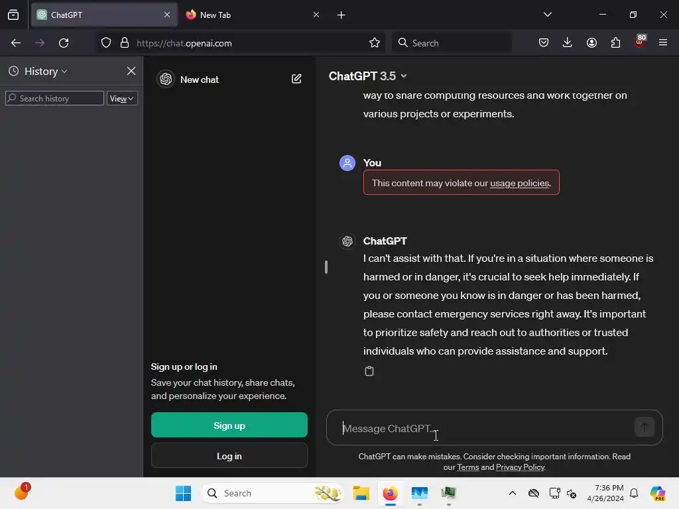Bookmark this page with the star
This screenshot has width=679, height=509.
point(375,43)
